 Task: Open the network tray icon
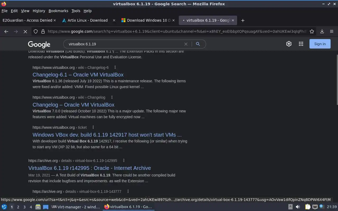pos(315,207)
